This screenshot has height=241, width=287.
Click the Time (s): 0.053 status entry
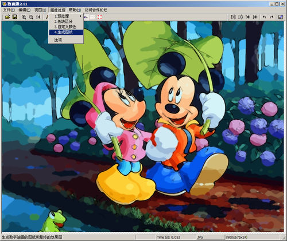(168, 237)
